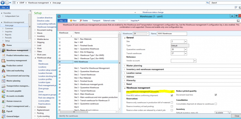
Task: Toggle Print BOL before confirming shipment checkbox
Action: (x=172, y=95)
